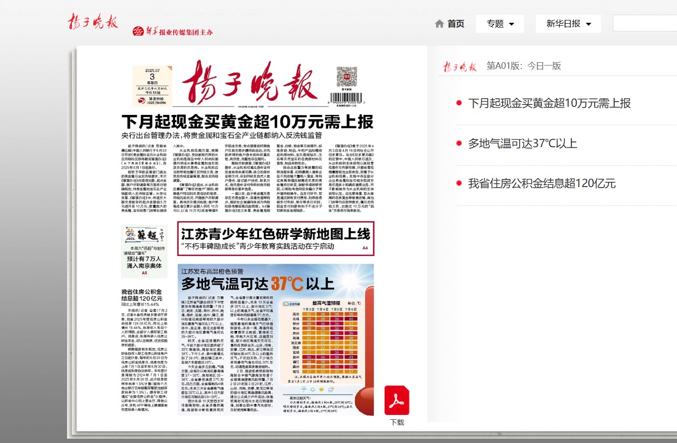Click the small 扬子晚报 logo in sidebar
The width and height of the screenshot is (677, 443).
point(460,67)
